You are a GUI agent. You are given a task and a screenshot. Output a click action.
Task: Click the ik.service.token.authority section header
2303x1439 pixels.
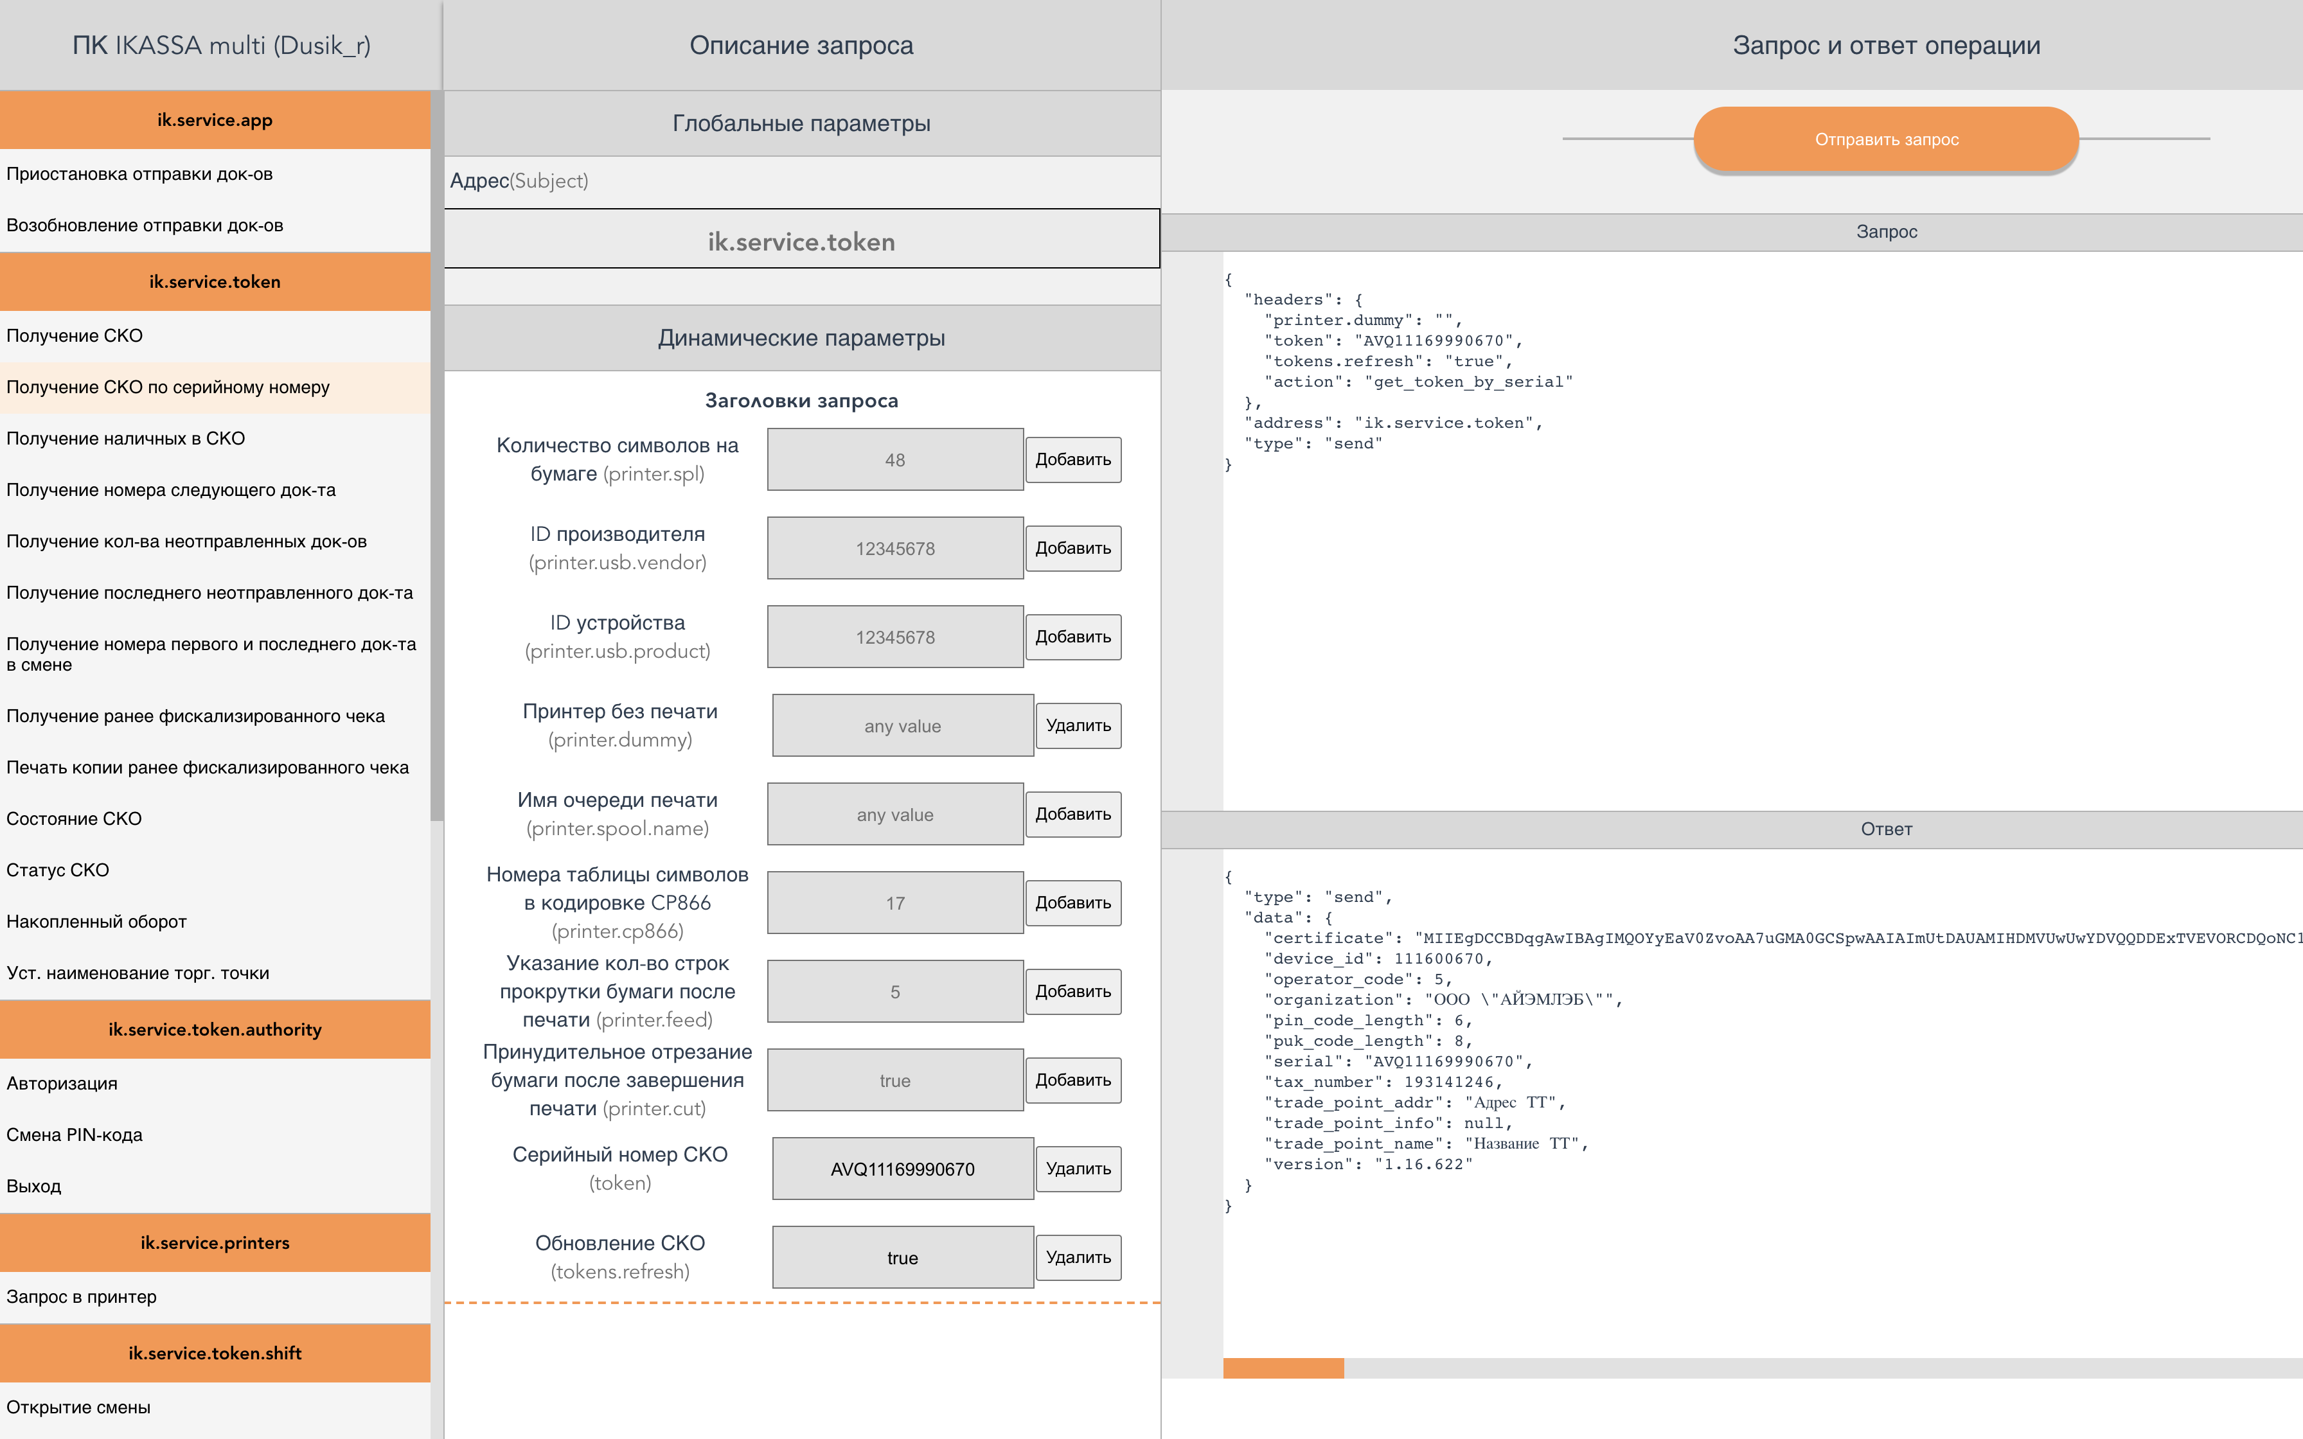click(x=215, y=1028)
